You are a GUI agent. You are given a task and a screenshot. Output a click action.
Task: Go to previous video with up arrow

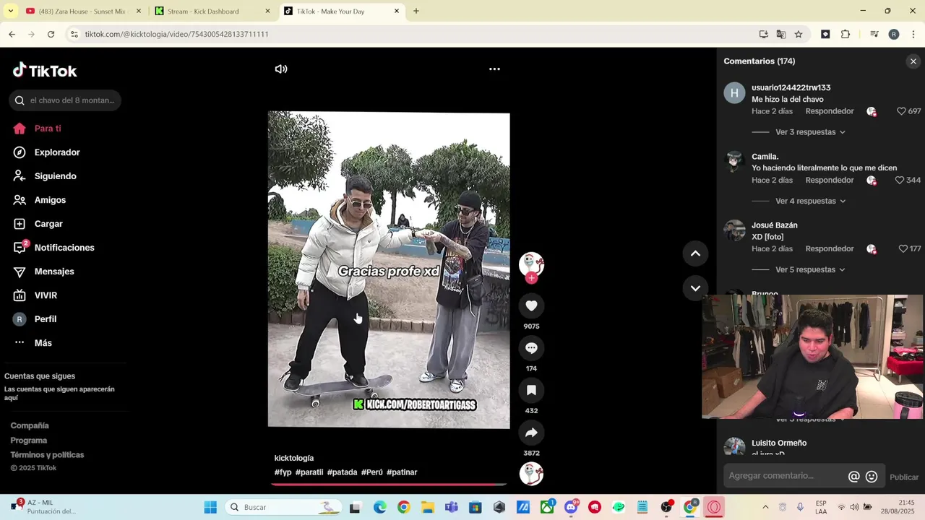click(695, 253)
